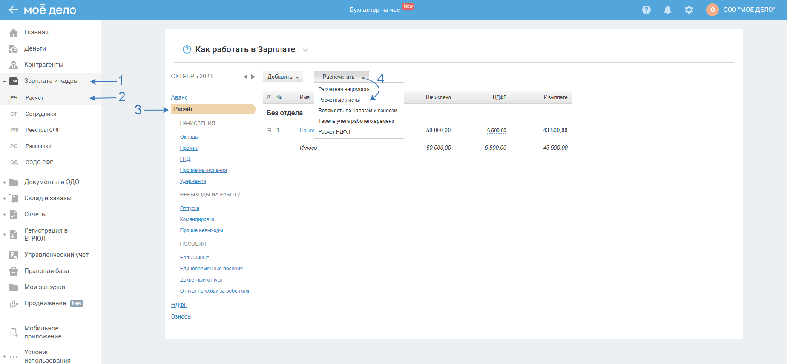Image resolution: width=787 pixels, height=364 pixels.
Task: Select Расчетные листы from print menu
Action: tap(339, 100)
